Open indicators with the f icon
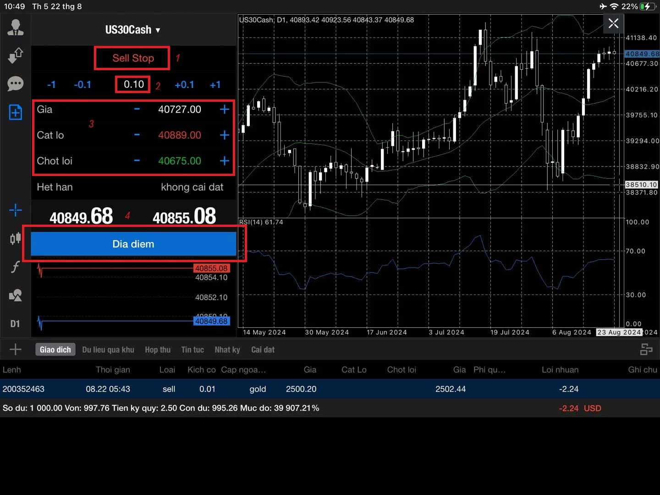 tap(16, 267)
